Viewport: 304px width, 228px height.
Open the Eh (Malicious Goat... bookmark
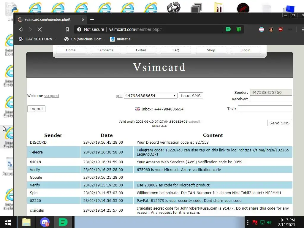coord(85,39)
